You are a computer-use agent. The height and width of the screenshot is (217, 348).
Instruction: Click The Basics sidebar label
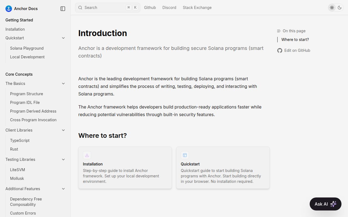pyautogui.click(x=15, y=84)
